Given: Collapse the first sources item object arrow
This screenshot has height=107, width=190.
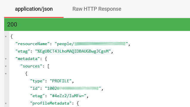Looking at the screenshot, I should point(6,74).
